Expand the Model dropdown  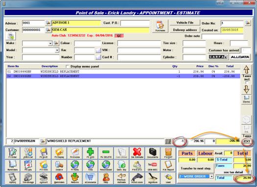click(x=57, y=50)
